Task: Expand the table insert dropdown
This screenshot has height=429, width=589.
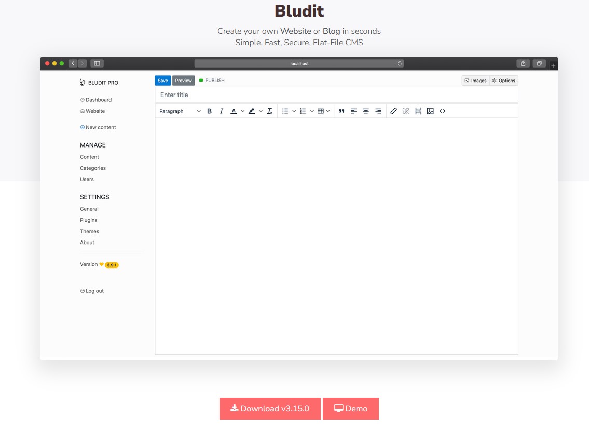Action: [x=328, y=111]
